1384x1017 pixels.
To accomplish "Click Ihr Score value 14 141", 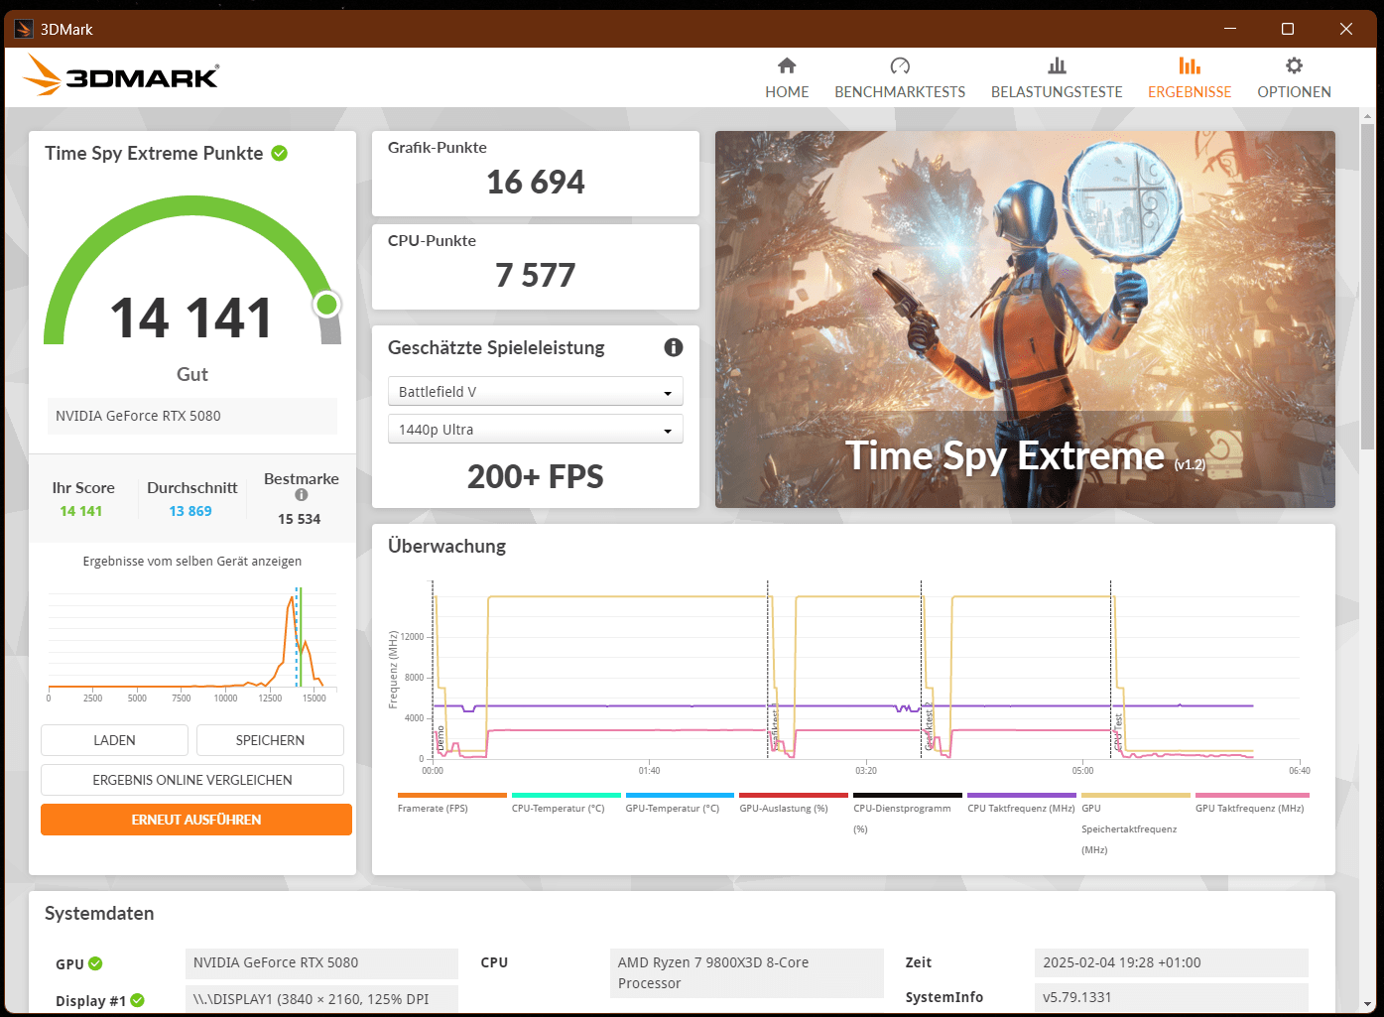I will pos(81,511).
